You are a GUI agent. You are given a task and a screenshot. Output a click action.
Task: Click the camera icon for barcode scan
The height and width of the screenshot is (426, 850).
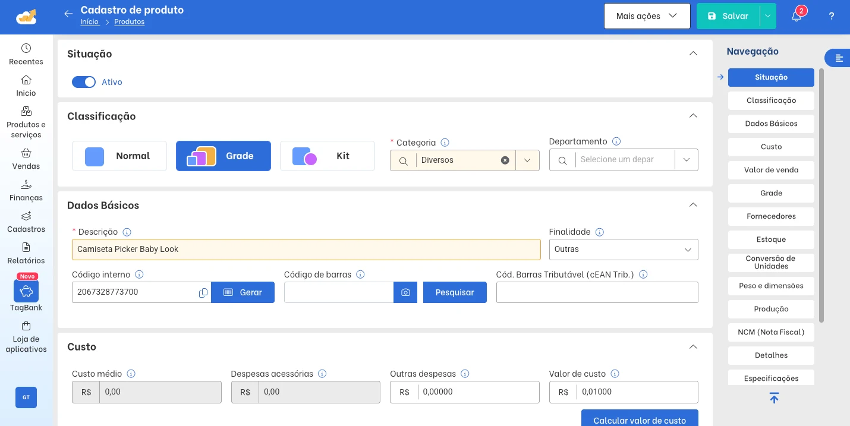tap(405, 292)
